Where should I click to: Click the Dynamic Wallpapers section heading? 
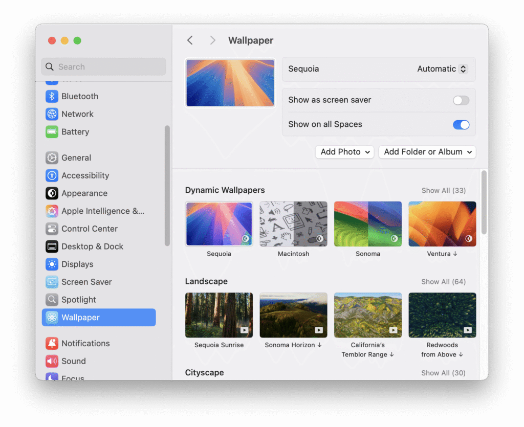tap(225, 190)
